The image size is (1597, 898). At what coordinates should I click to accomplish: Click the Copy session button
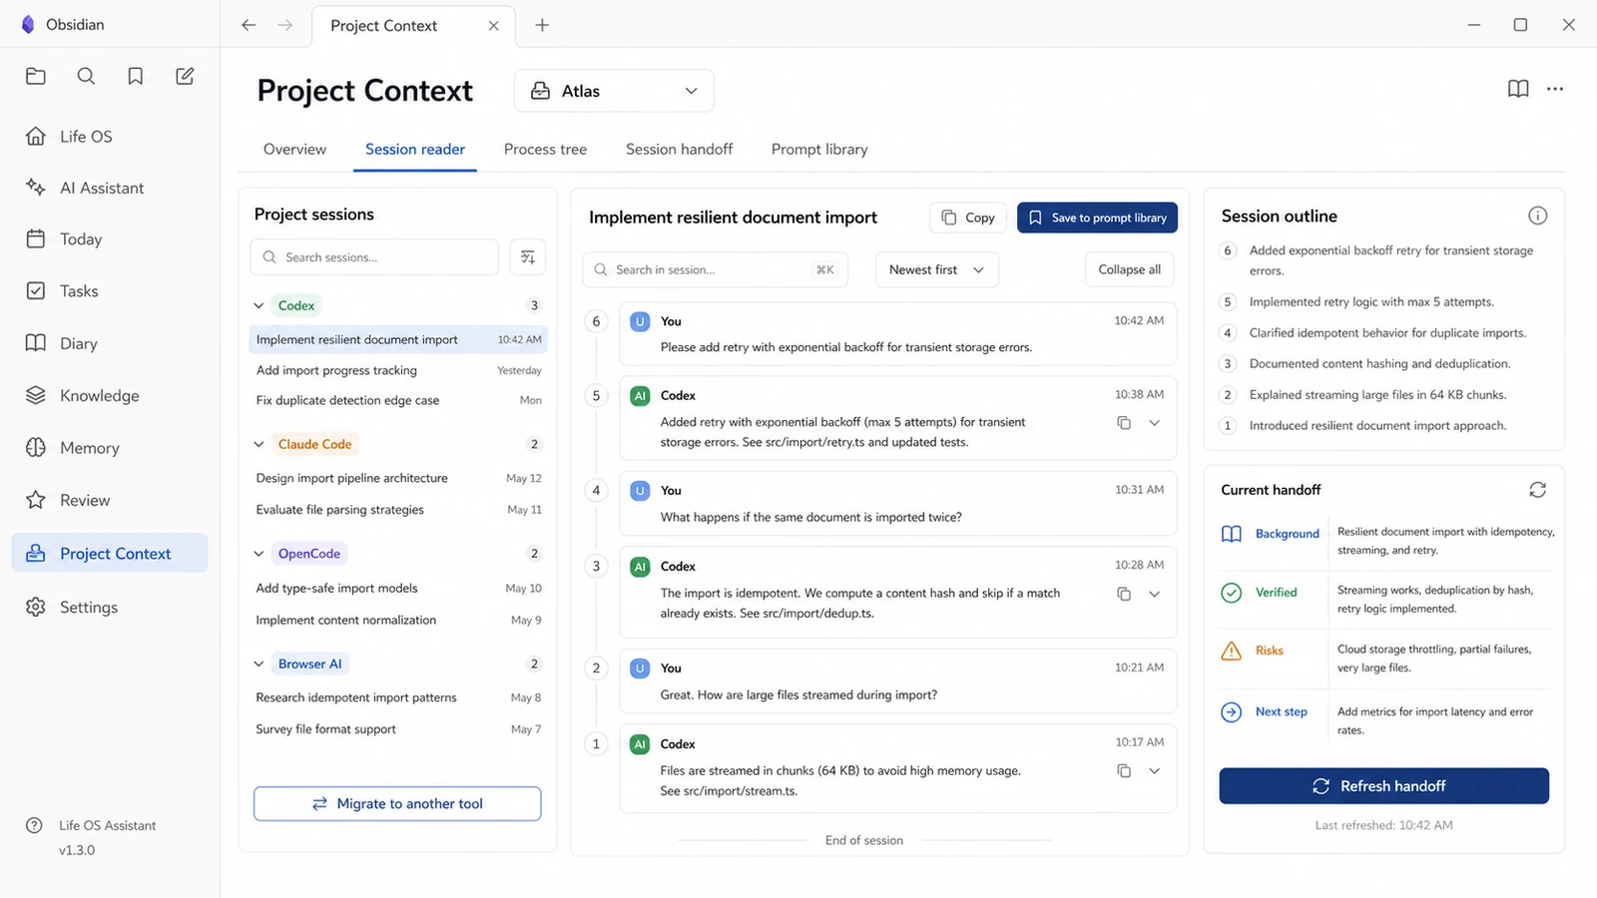tap(968, 218)
